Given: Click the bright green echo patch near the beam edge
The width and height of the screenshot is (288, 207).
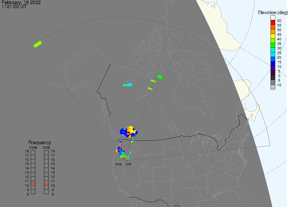Looking at the screenshot, I should coord(160,77).
